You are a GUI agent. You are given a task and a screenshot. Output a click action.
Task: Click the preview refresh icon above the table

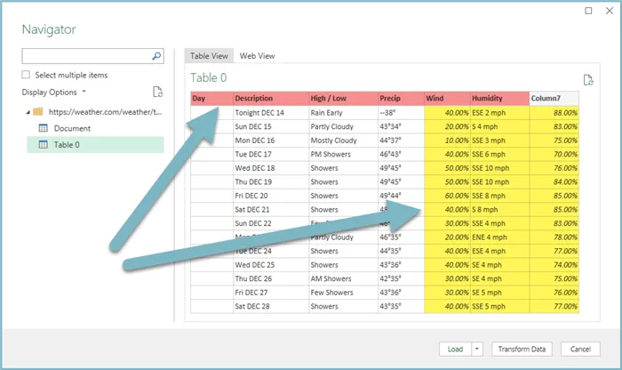587,80
